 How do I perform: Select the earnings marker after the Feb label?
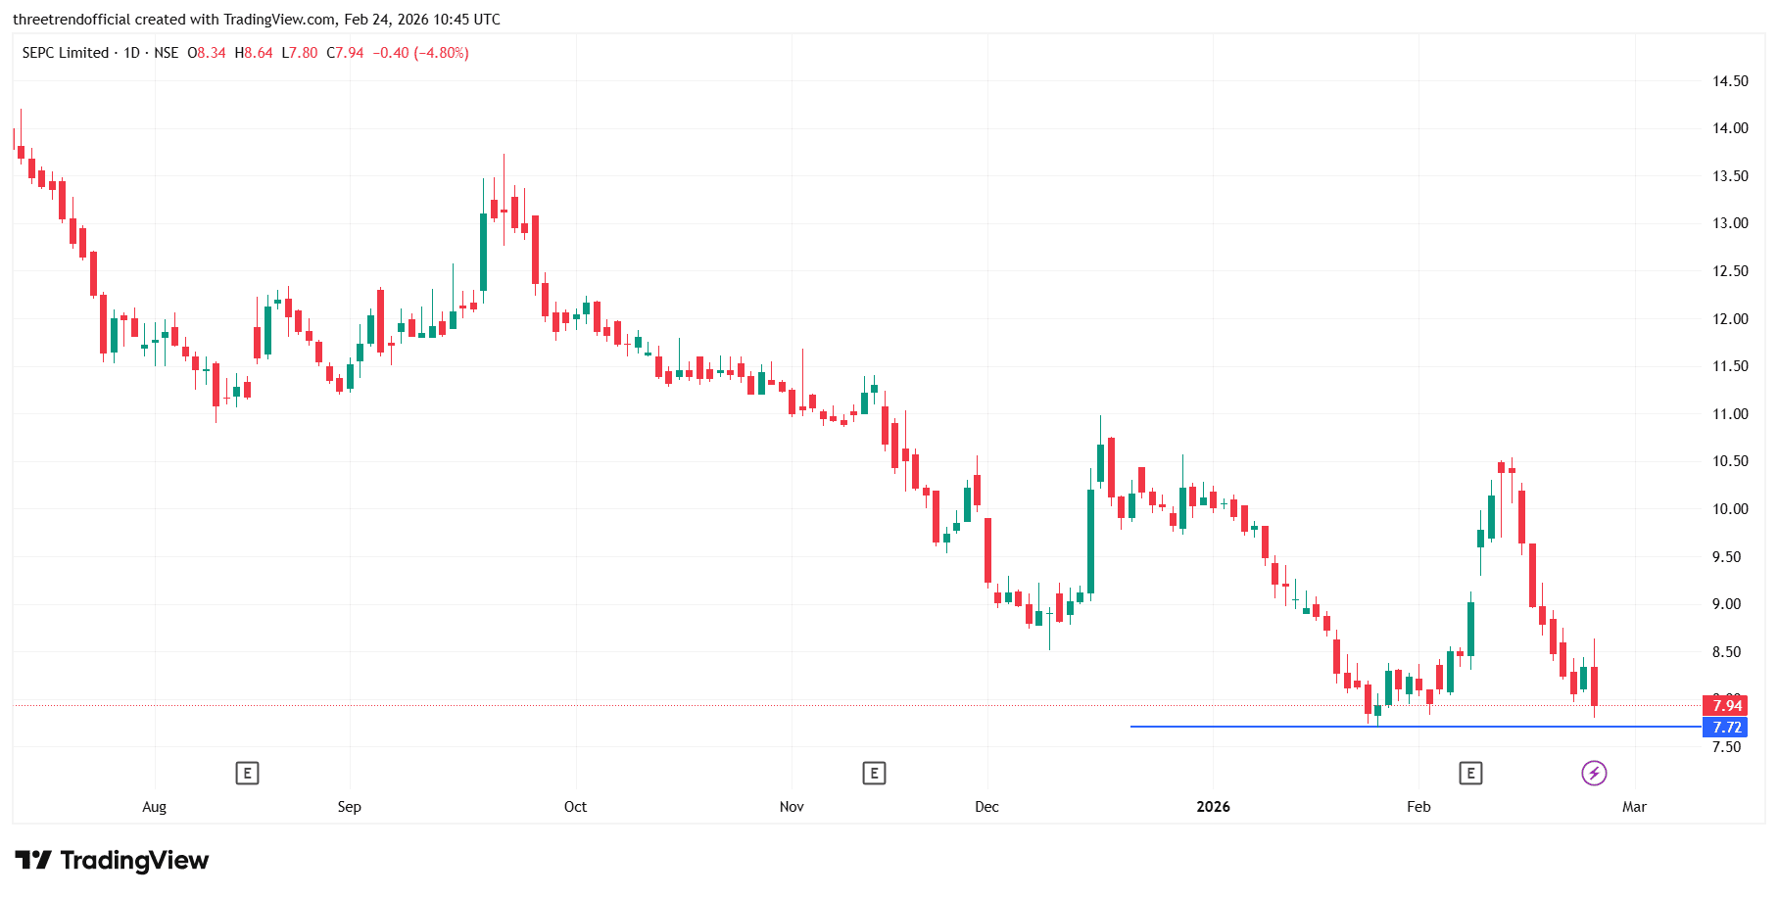[x=1470, y=774]
